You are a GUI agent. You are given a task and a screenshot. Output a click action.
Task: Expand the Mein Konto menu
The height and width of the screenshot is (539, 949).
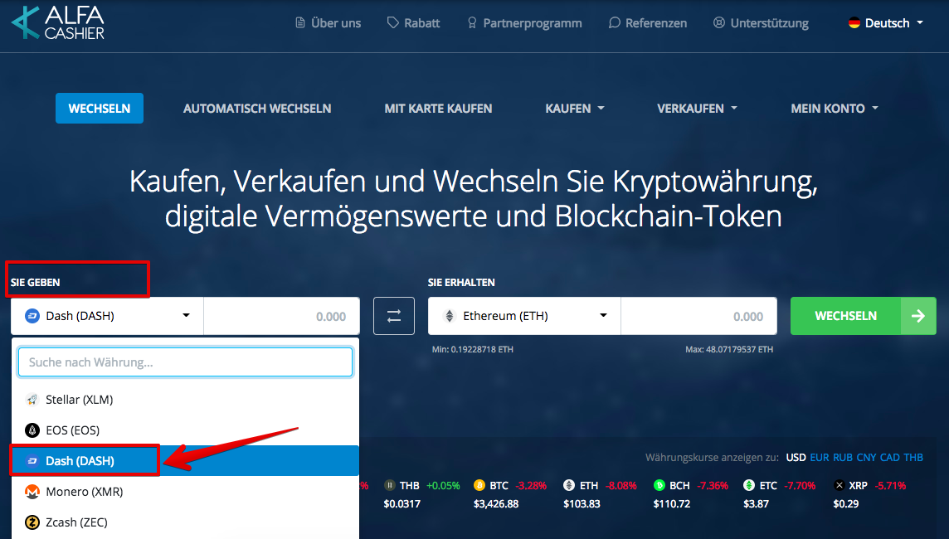834,109
